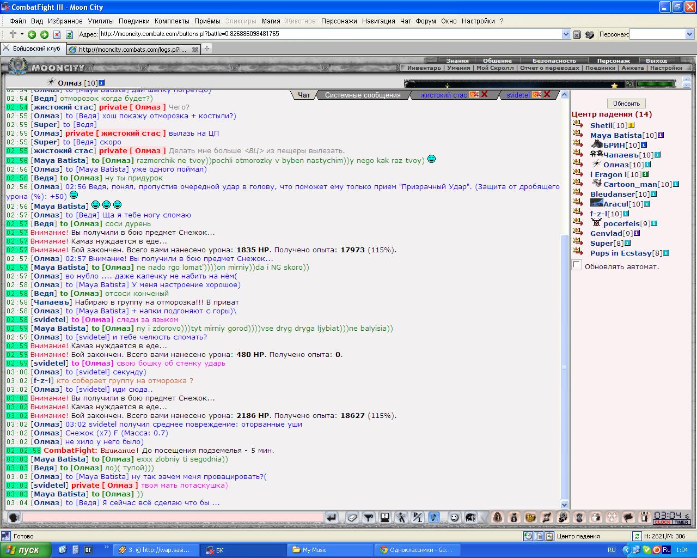Open the smiley emoticons panel
This screenshot has height=558, width=697.
(455, 517)
